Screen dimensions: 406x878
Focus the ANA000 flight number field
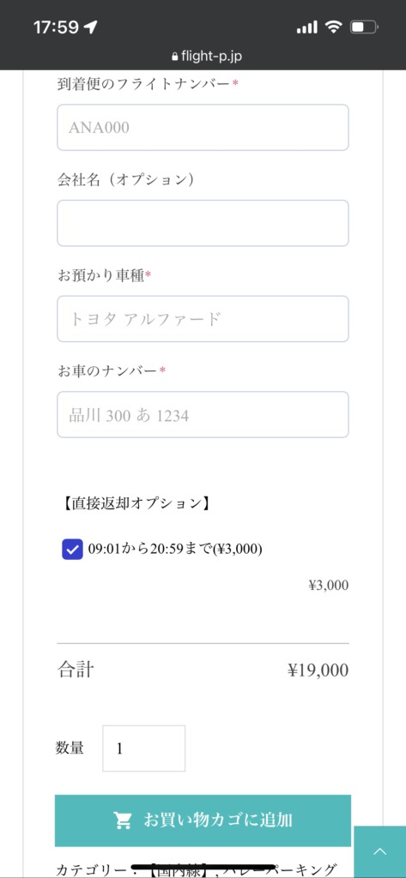pos(203,127)
